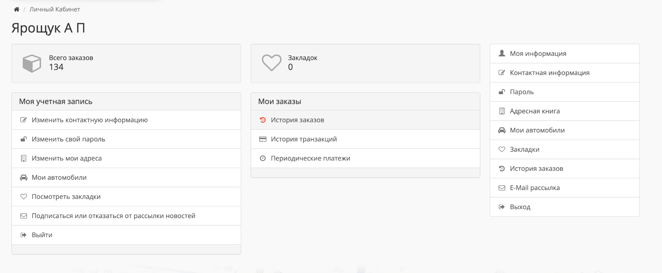Go to Изменить свой пароль
Screen dimensions: 662x273
(68, 139)
